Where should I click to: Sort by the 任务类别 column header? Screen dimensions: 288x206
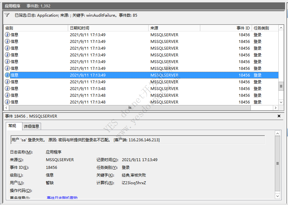(x=265, y=28)
